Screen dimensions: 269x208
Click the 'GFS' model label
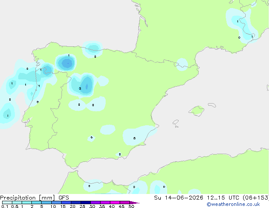pos(64,198)
